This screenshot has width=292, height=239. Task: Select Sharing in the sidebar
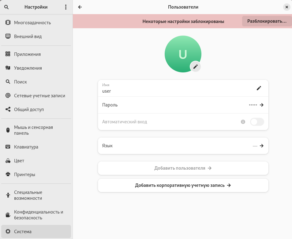pyautogui.click(x=29, y=110)
